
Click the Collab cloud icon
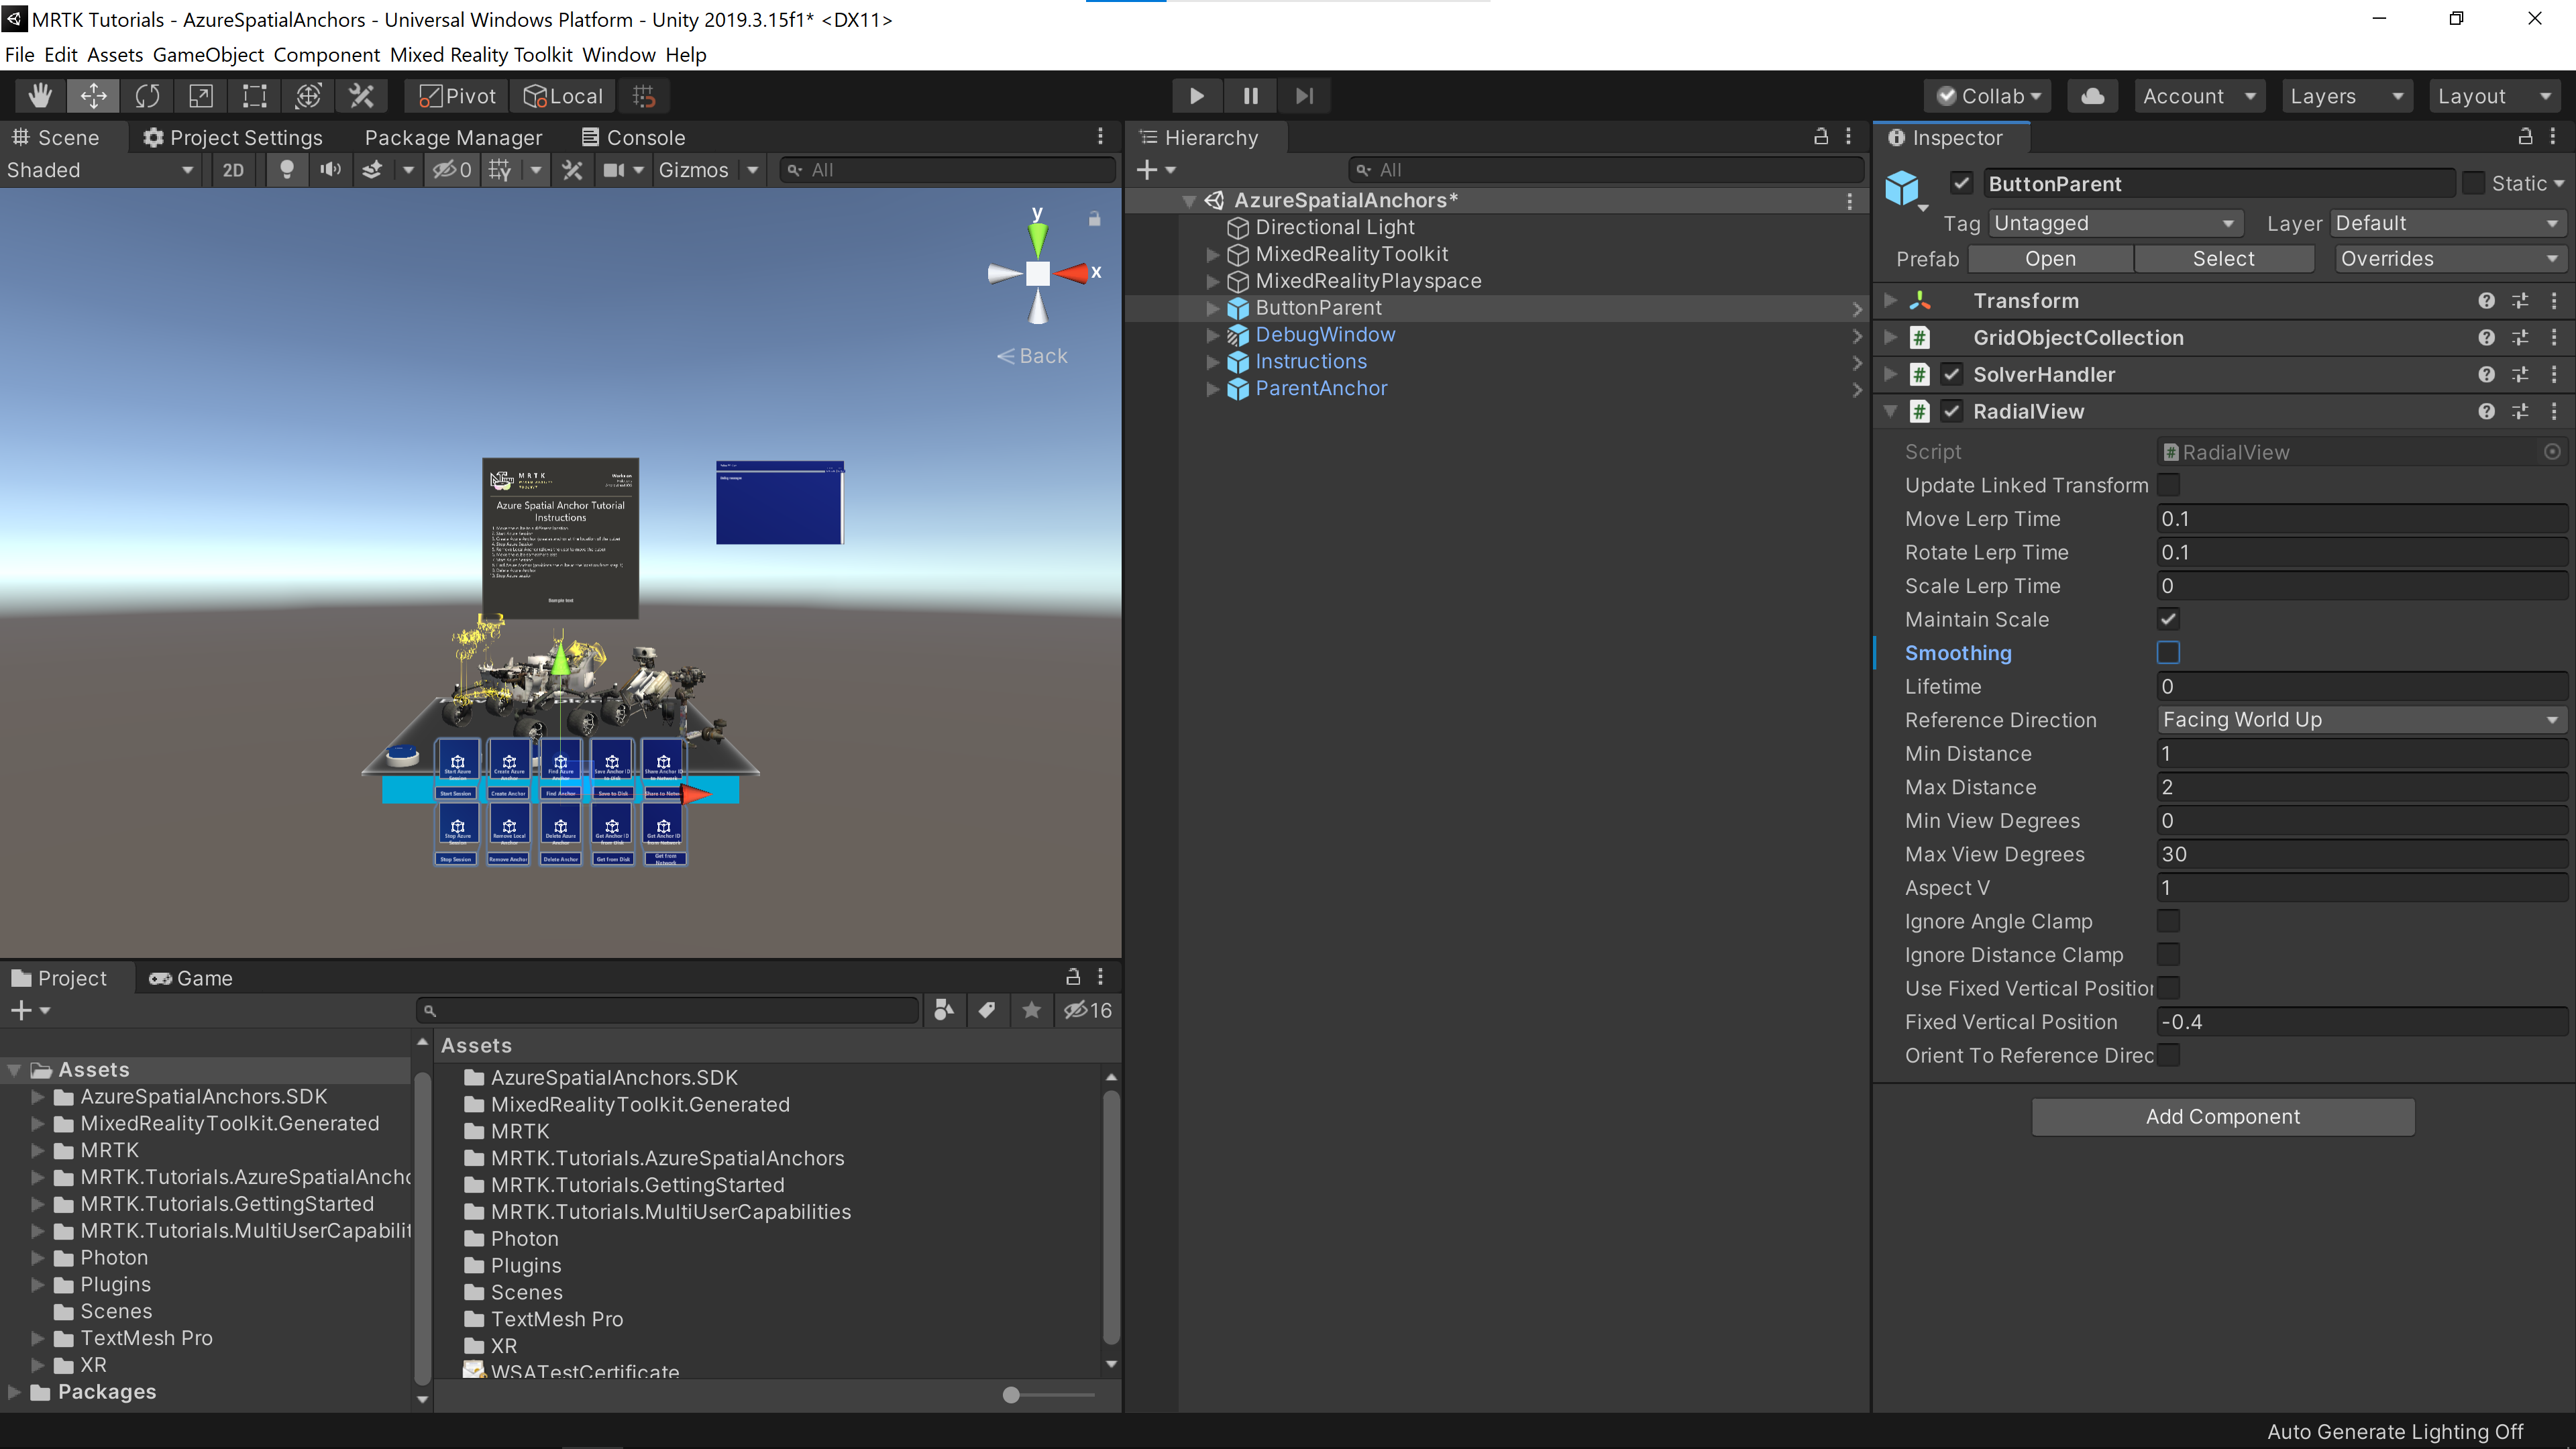point(2092,95)
